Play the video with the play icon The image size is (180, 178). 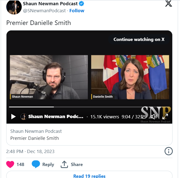click(13, 117)
